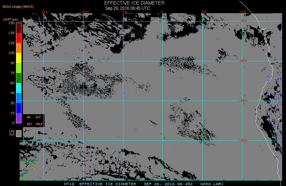Click the '15W' longitude label

[x=45, y=12]
